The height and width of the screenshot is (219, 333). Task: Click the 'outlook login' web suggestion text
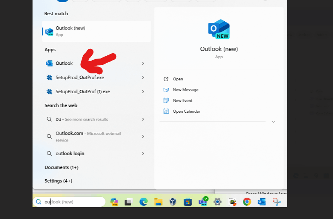(x=70, y=153)
